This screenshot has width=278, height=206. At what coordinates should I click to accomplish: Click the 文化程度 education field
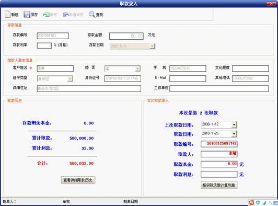click(250, 68)
